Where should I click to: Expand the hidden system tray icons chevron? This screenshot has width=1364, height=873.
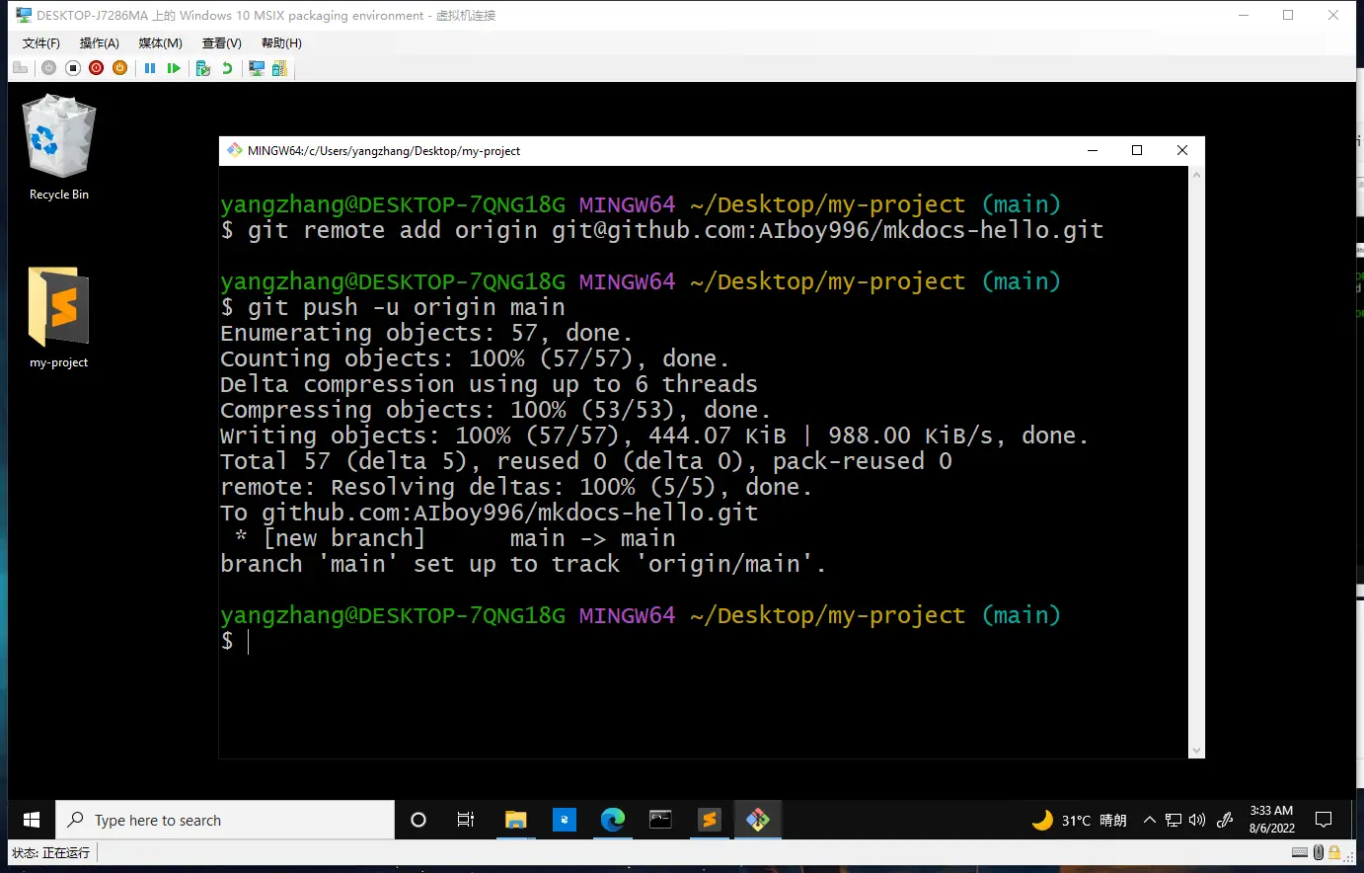(x=1150, y=821)
